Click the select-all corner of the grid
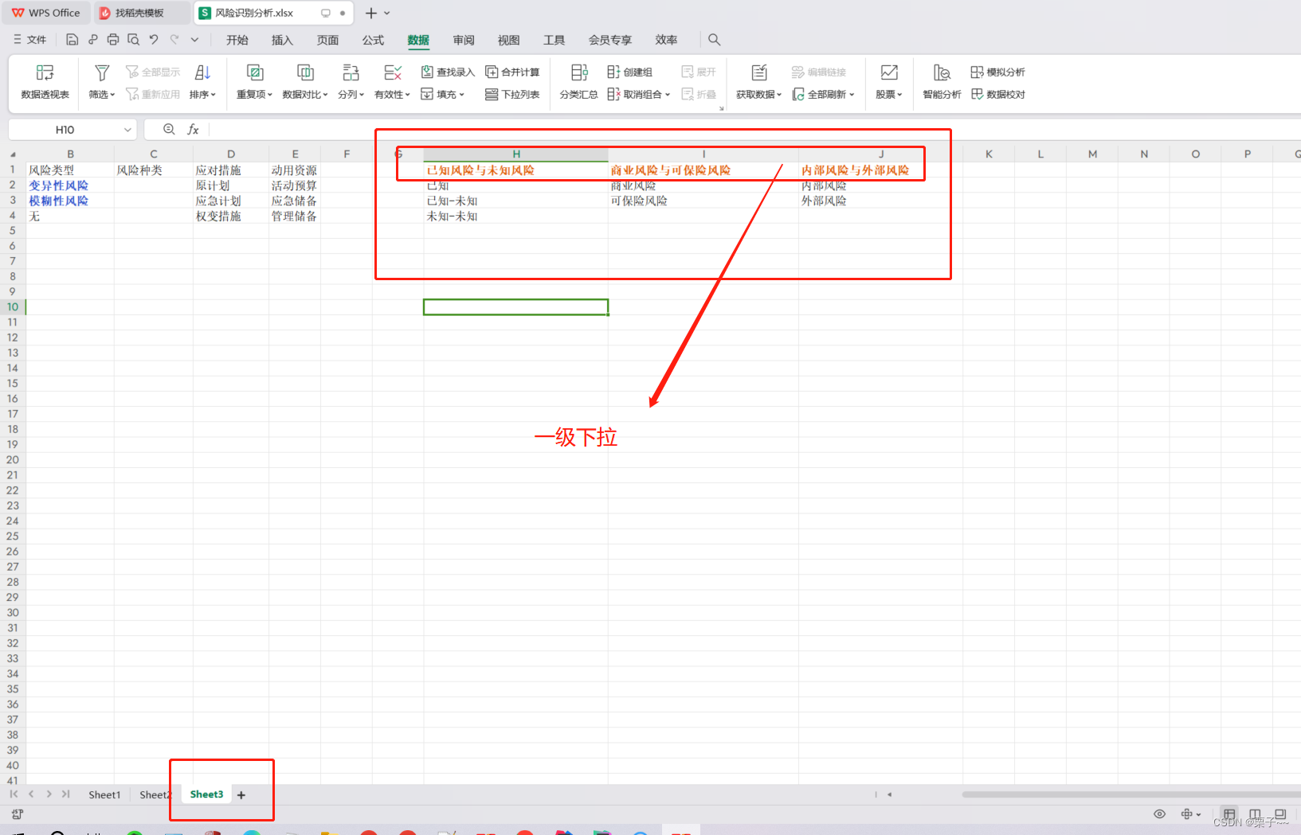This screenshot has height=835, width=1301. tap(13, 154)
